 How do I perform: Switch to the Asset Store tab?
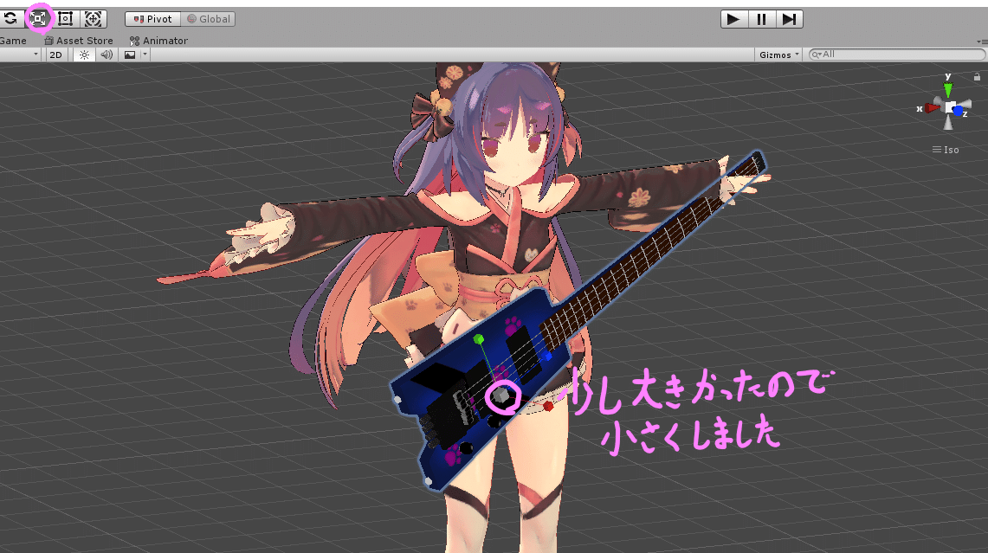pos(79,41)
